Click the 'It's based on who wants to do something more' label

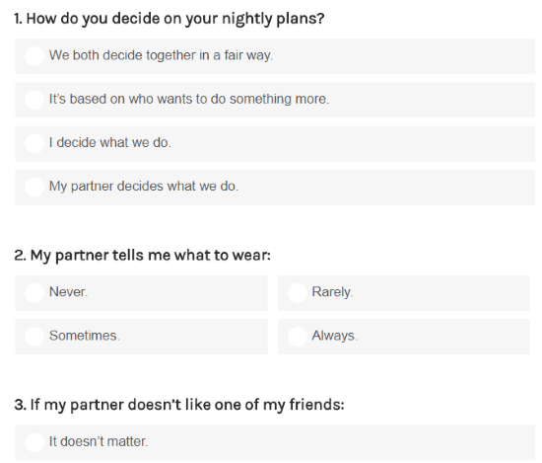click(189, 99)
